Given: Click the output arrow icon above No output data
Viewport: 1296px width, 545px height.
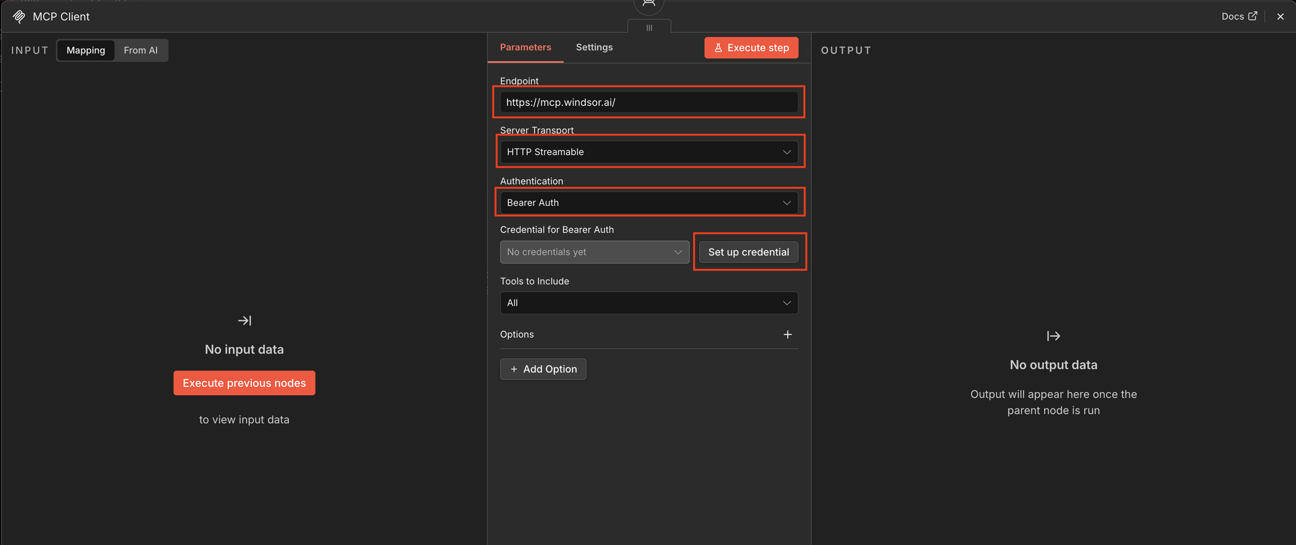Looking at the screenshot, I should pos(1053,336).
